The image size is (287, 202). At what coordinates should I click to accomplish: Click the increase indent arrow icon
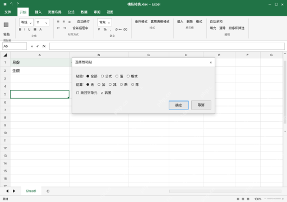point(64,28)
